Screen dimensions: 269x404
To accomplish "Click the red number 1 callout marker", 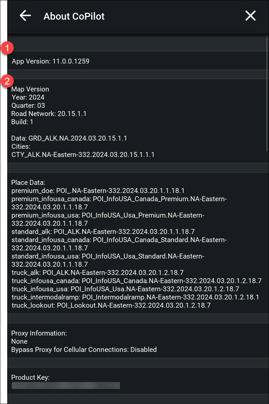I will coord(7,48).
